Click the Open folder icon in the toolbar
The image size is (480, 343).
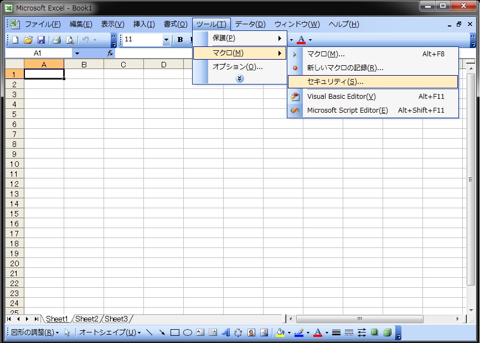pos(28,40)
